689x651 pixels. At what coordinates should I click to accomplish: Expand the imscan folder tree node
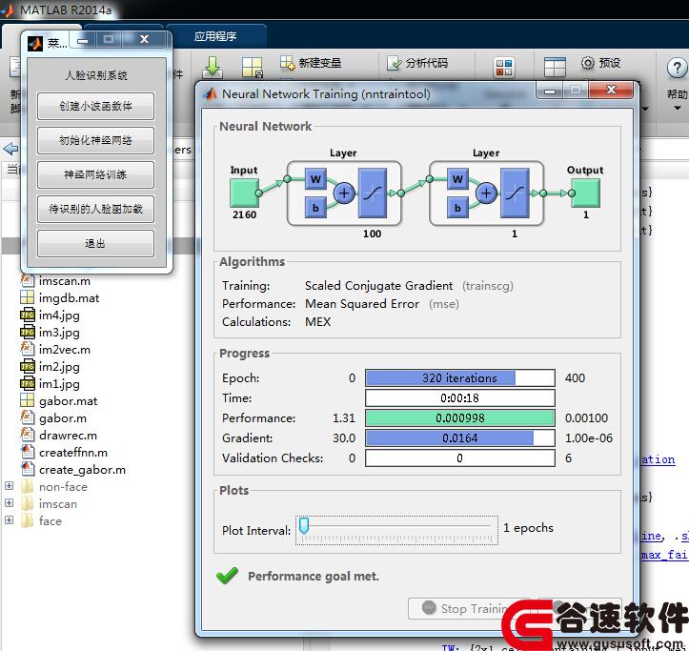pos(9,503)
